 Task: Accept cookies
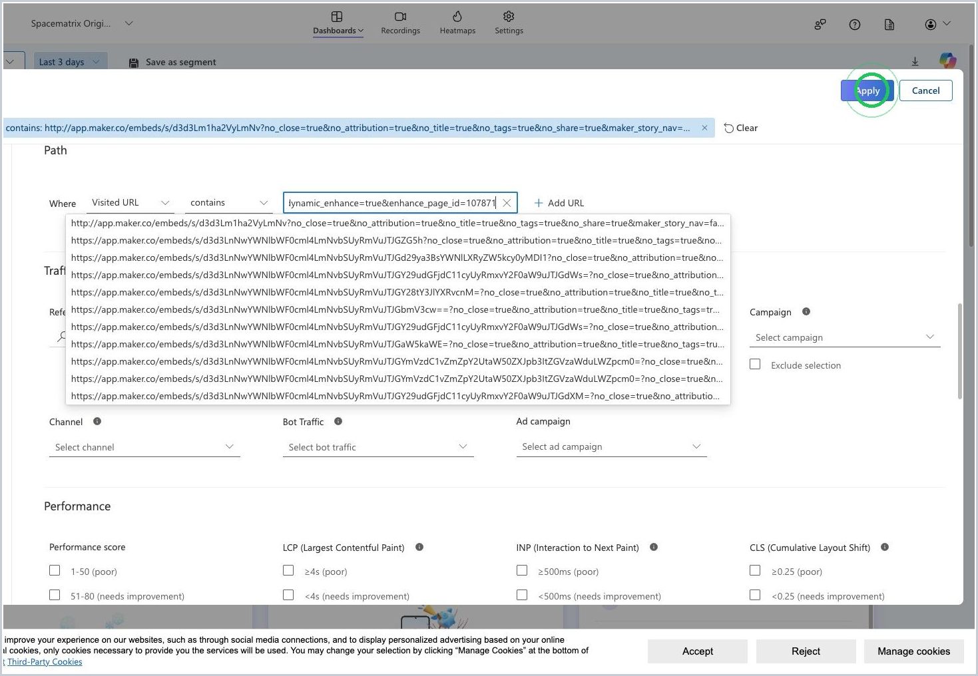(x=698, y=651)
